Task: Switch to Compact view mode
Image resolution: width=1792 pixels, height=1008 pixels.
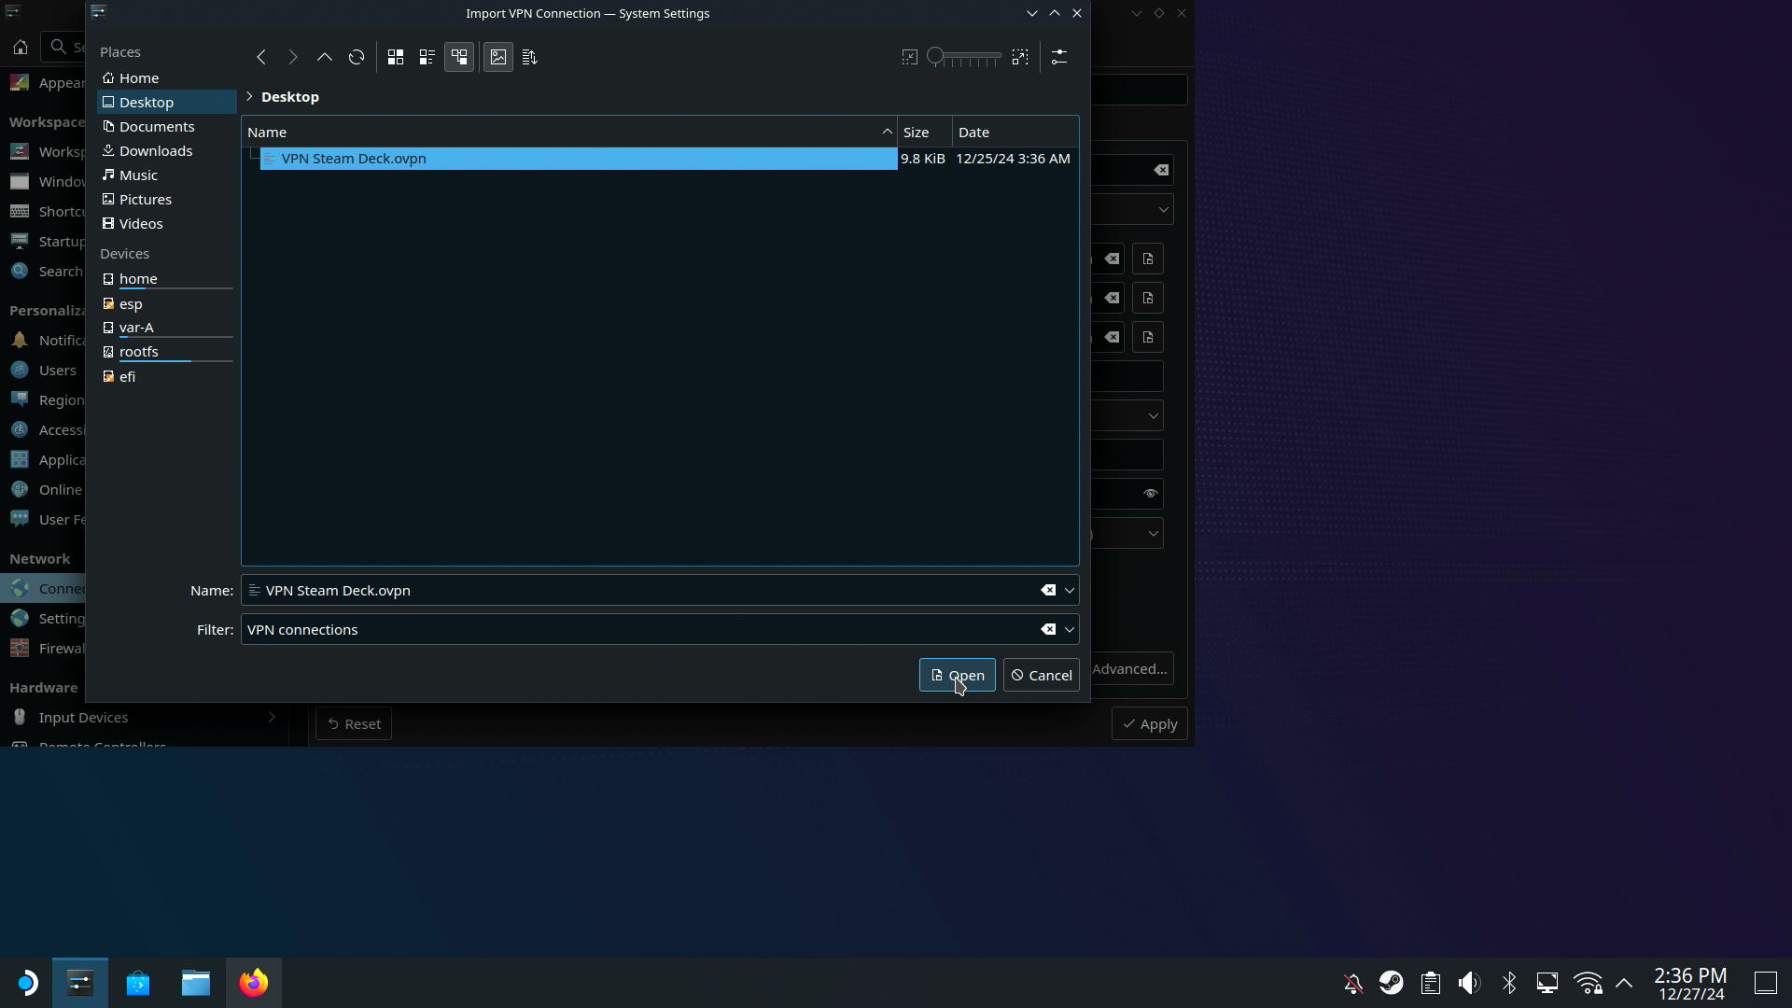Action: [x=427, y=58]
